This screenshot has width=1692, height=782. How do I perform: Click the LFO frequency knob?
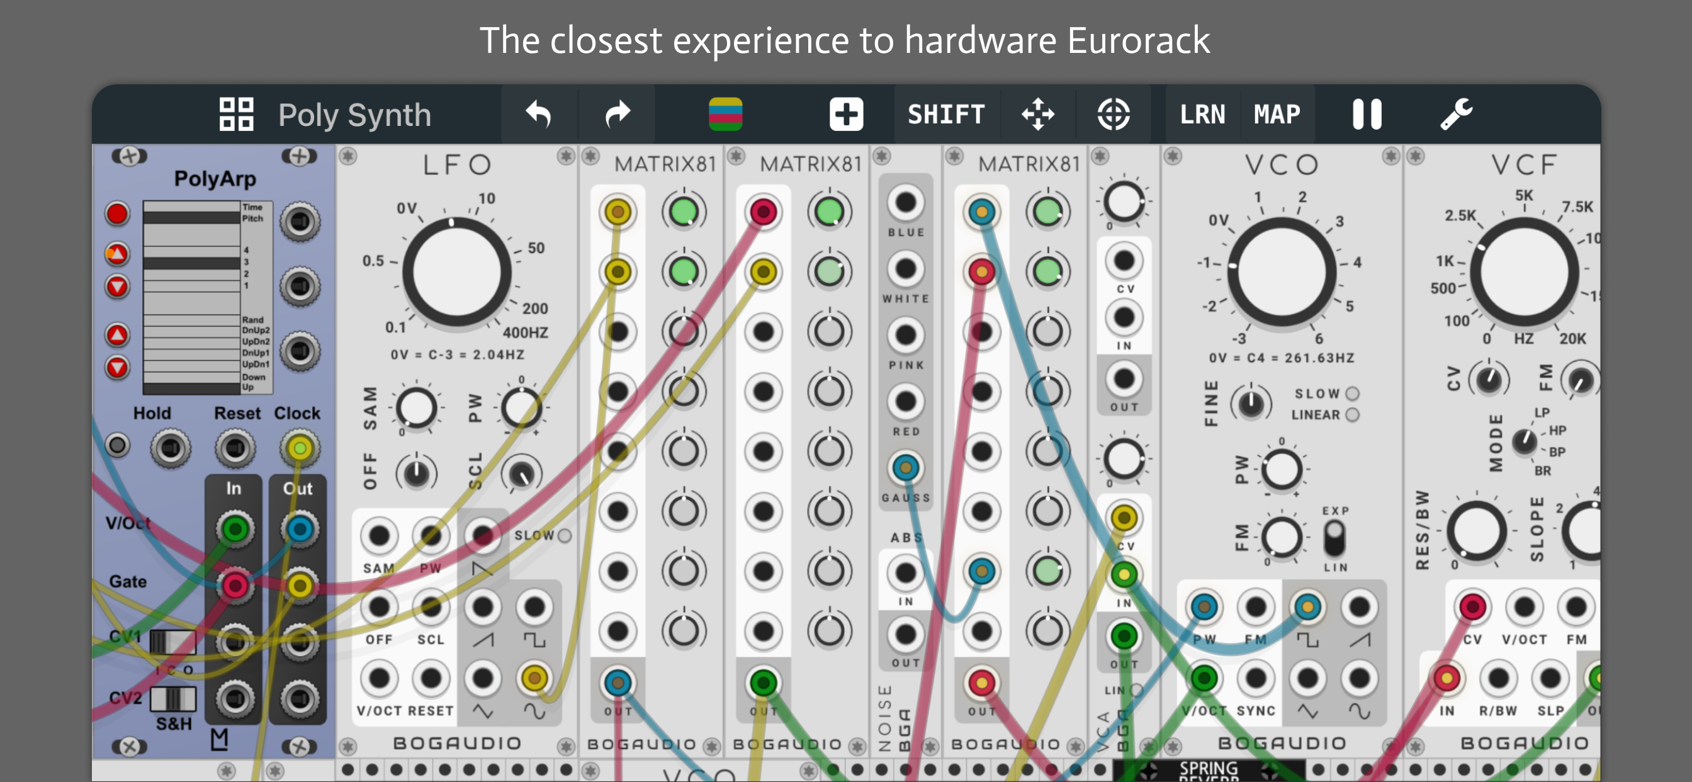[456, 272]
